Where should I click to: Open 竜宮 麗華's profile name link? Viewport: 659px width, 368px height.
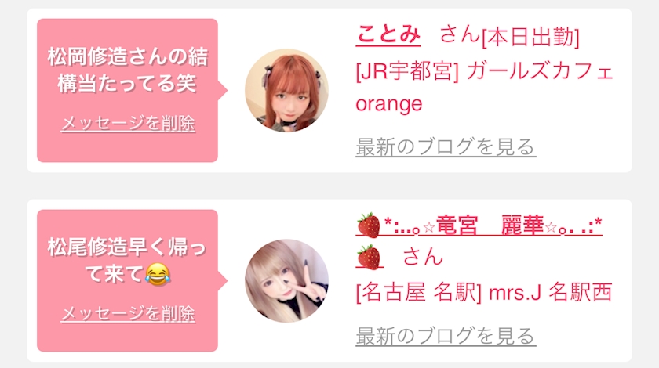click(x=479, y=226)
